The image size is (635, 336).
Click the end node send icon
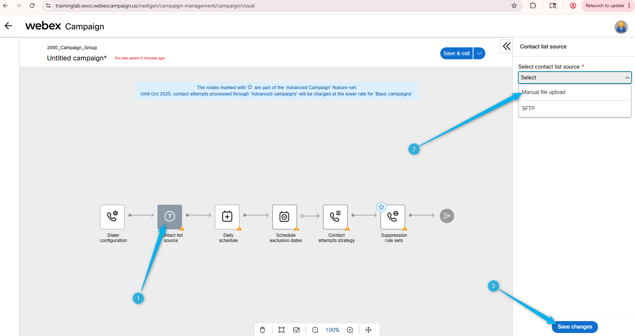pyautogui.click(x=447, y=216)
